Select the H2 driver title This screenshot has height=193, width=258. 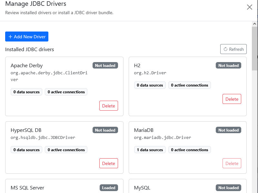pos(137,66)
